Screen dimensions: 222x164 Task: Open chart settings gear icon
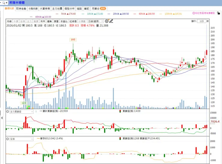tap(106, 21)
